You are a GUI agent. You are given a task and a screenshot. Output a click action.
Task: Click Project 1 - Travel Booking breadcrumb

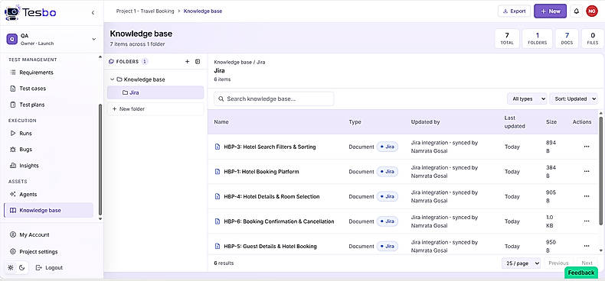pos(145,11)
